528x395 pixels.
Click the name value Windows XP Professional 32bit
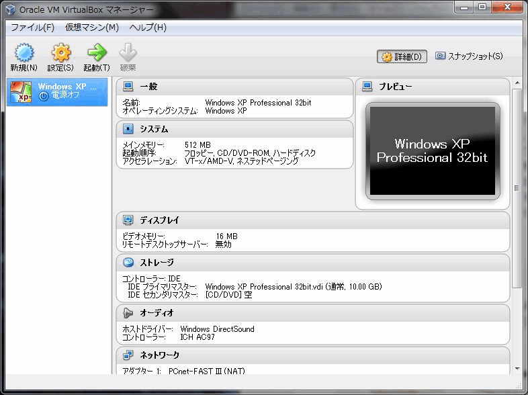pyautogui.click(x=258, y=102)
